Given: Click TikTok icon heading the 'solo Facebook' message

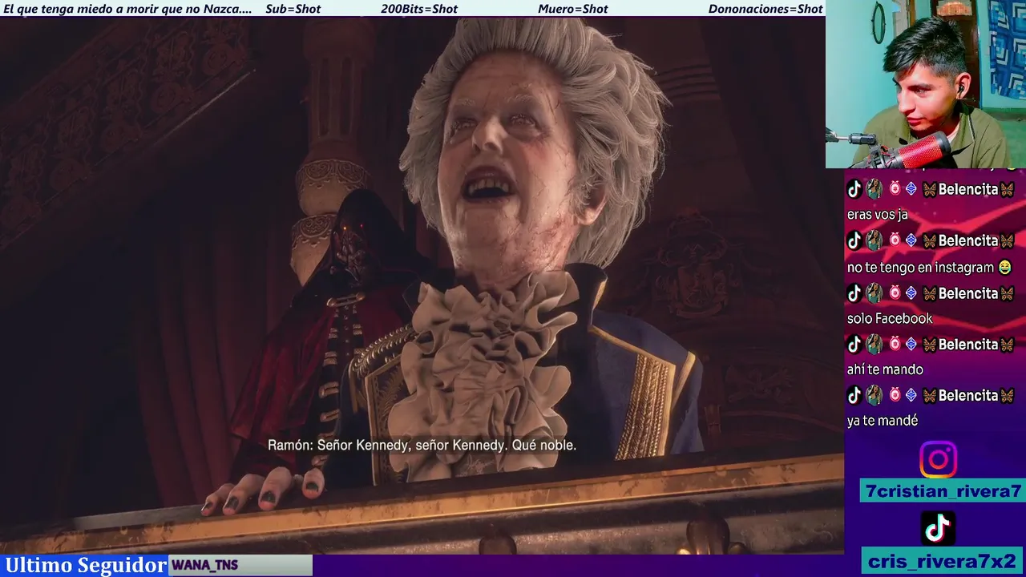Looking at the screenshot, I should pyautogui.click(x=854, y=293).
